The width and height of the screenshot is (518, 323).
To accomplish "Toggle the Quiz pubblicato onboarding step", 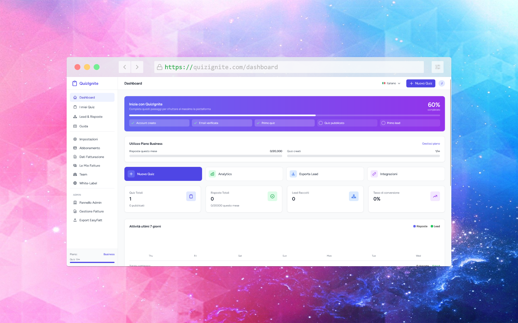I will [x=347, y=123].
